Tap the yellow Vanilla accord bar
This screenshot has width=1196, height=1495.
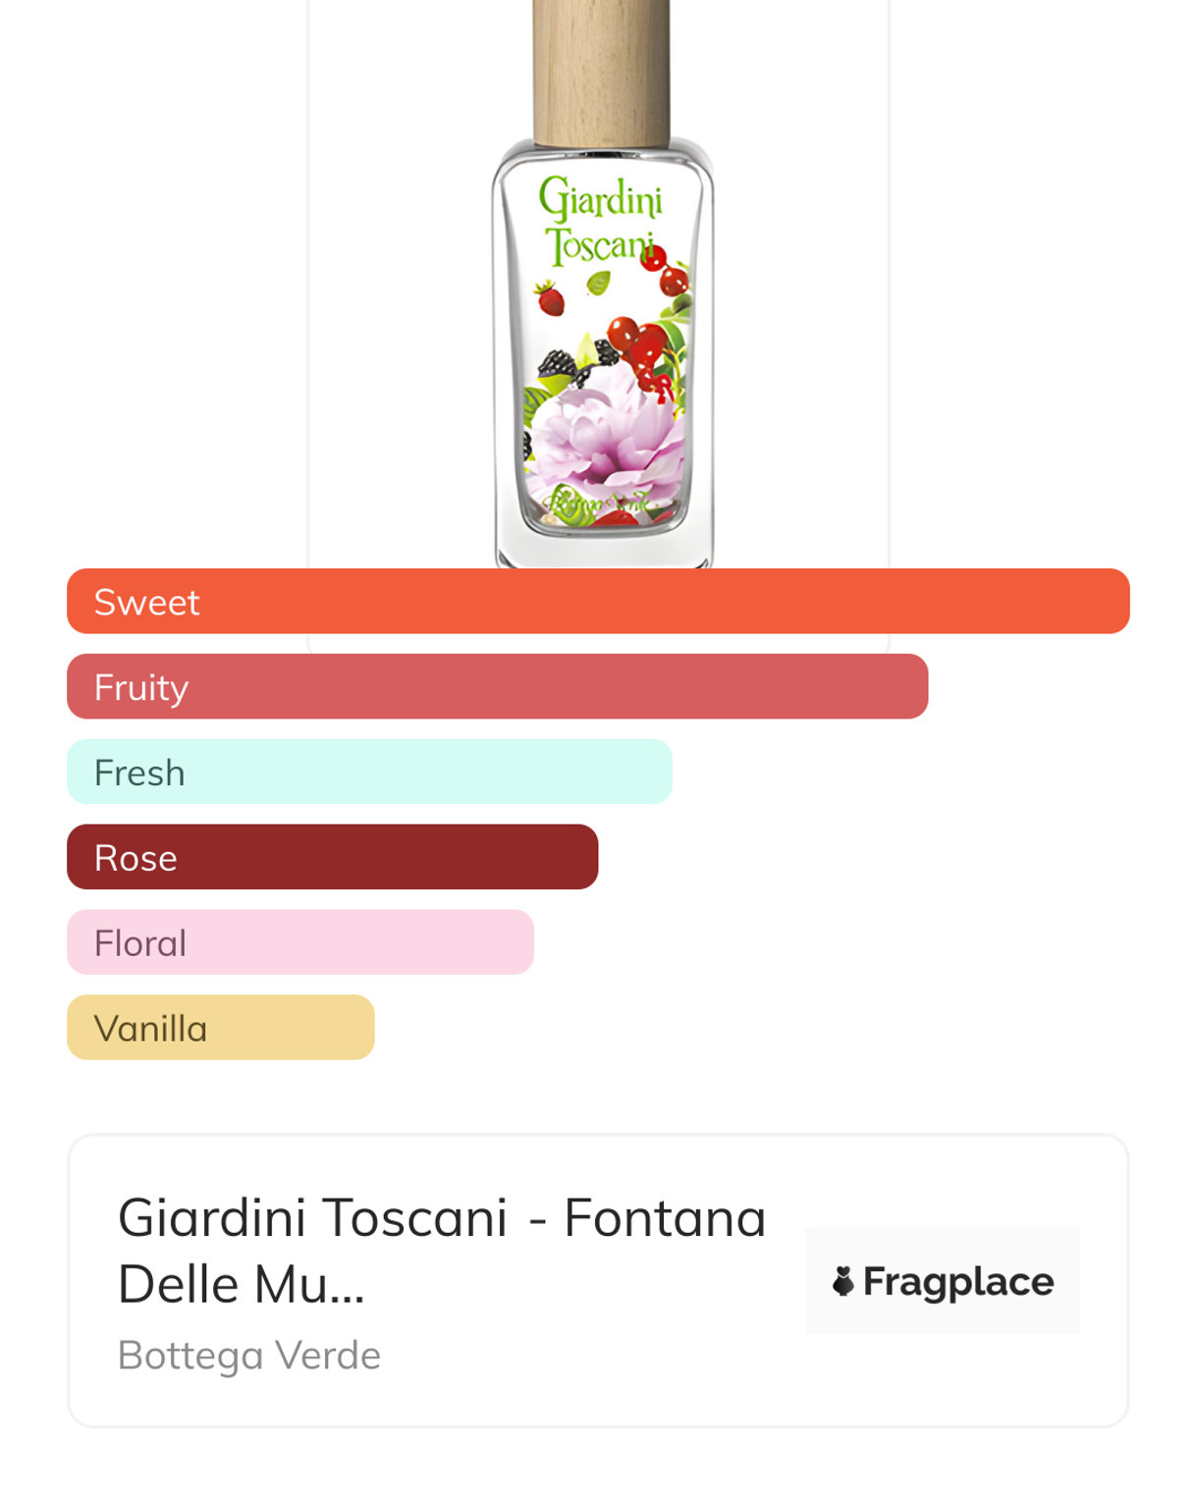pyautogui.click(x=220, y=1028)
